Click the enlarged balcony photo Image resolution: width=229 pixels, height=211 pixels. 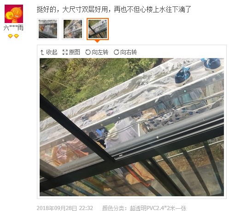(132, 127)
